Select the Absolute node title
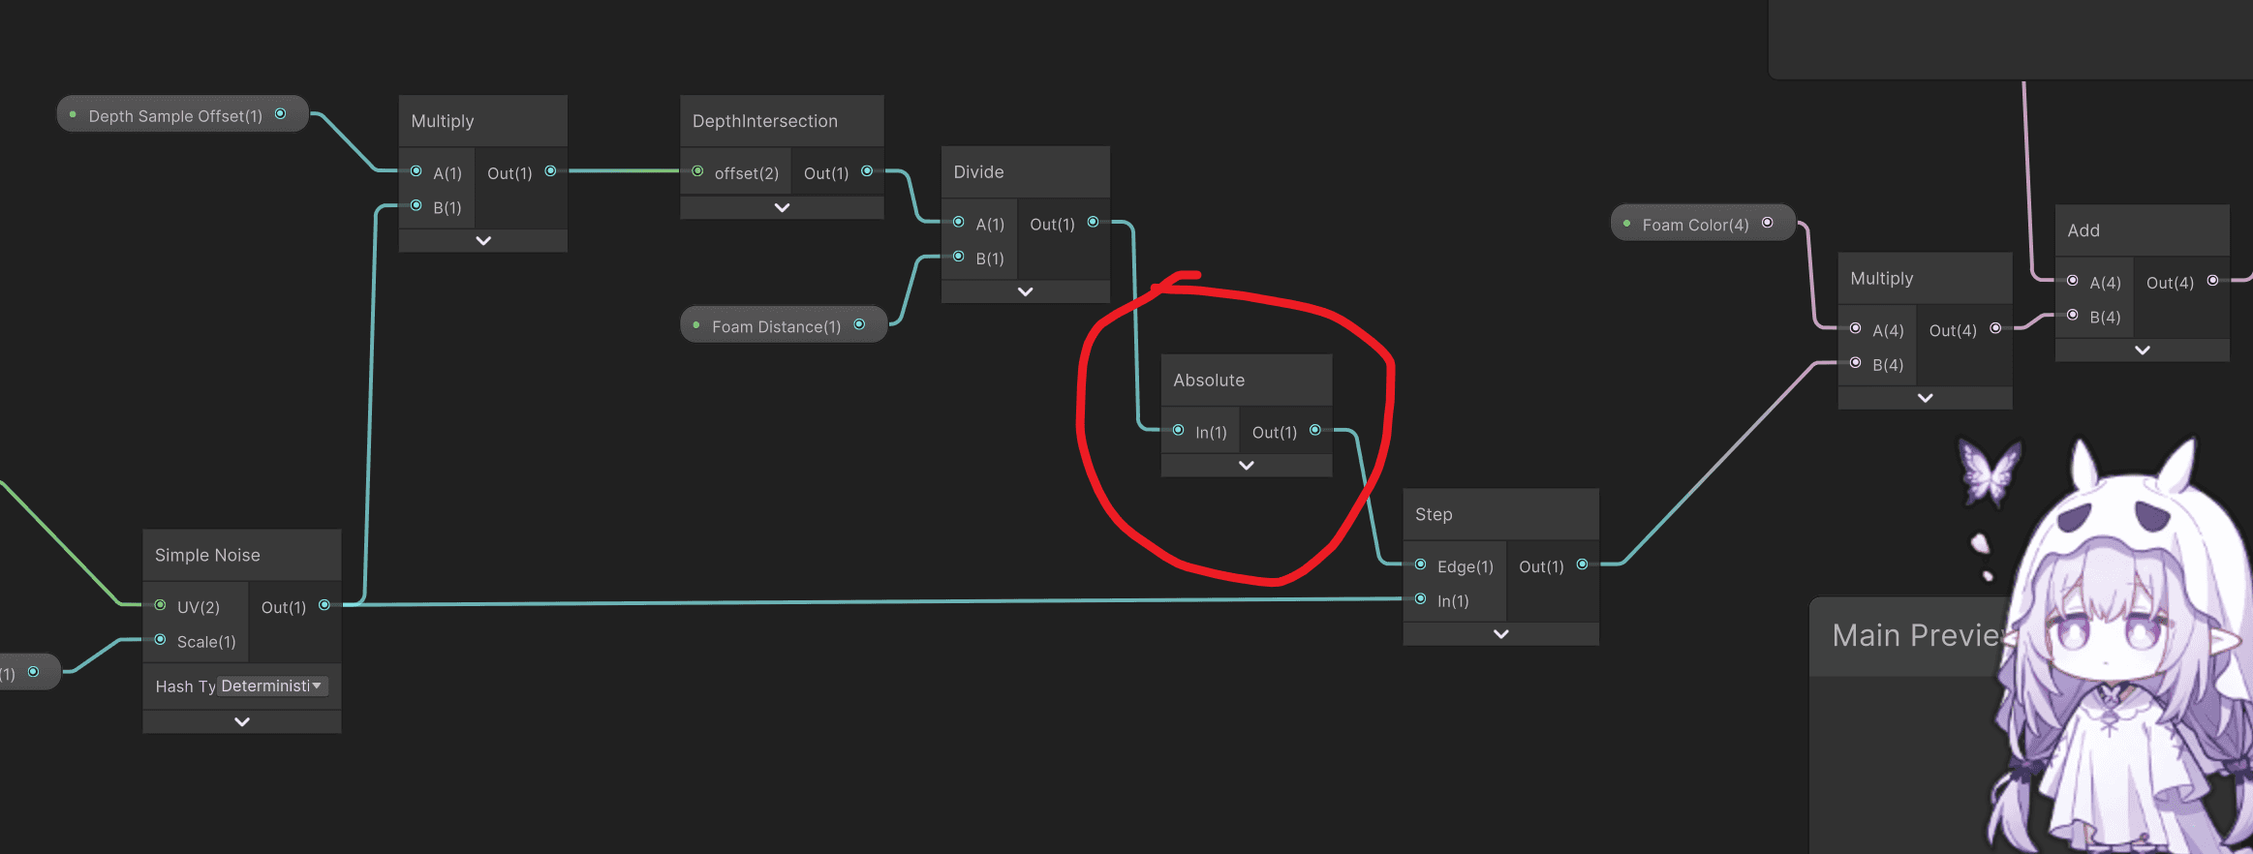 click(1209, 381)
